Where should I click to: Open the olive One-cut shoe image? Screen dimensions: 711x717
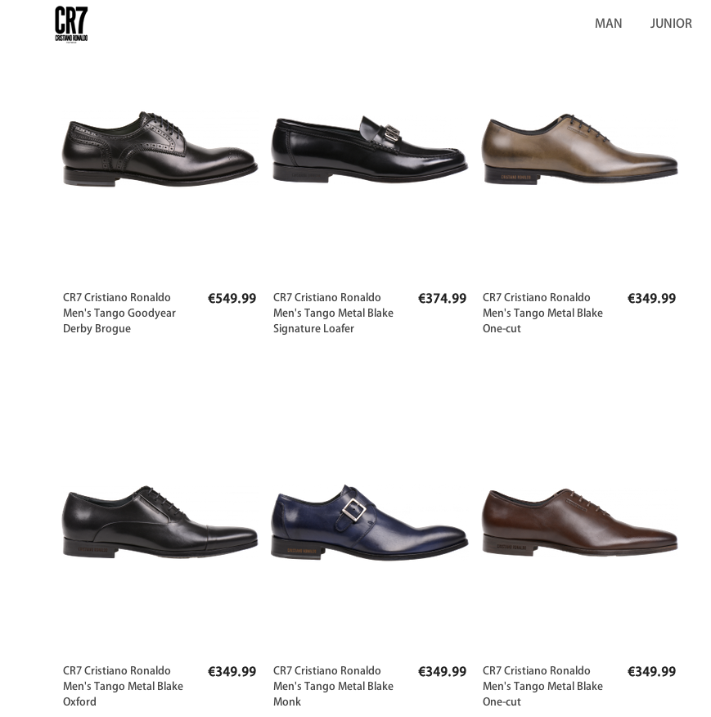[x=579, y=149]
